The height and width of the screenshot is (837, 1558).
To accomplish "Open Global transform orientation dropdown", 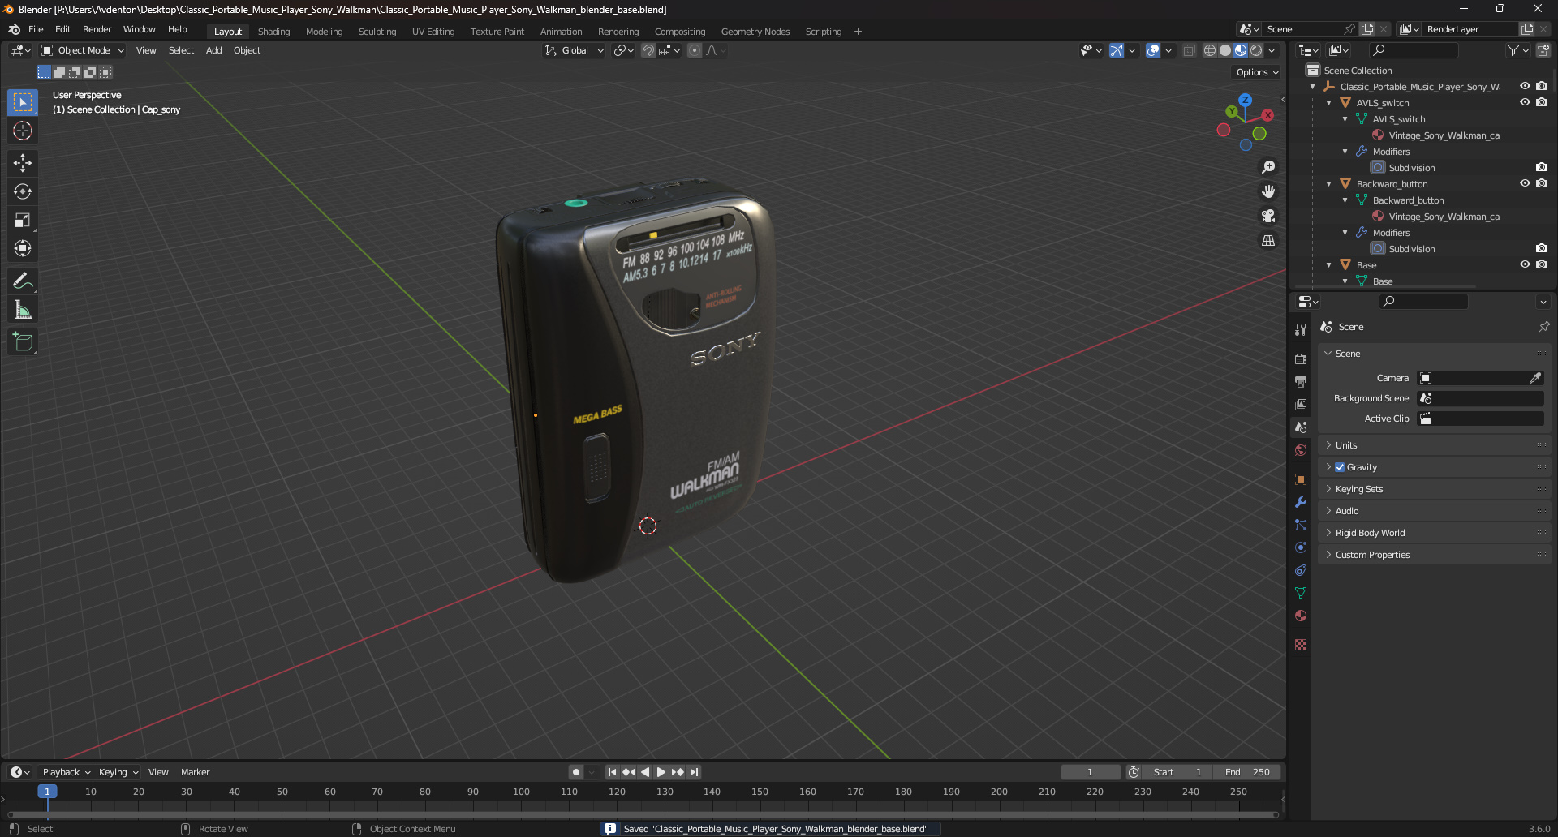I will click(x=575, y=50).
